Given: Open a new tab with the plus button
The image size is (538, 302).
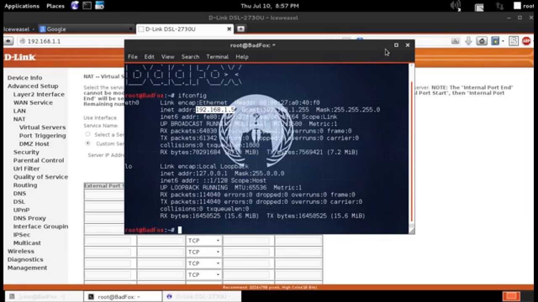Looking at the screenshot, I should 241,29.
